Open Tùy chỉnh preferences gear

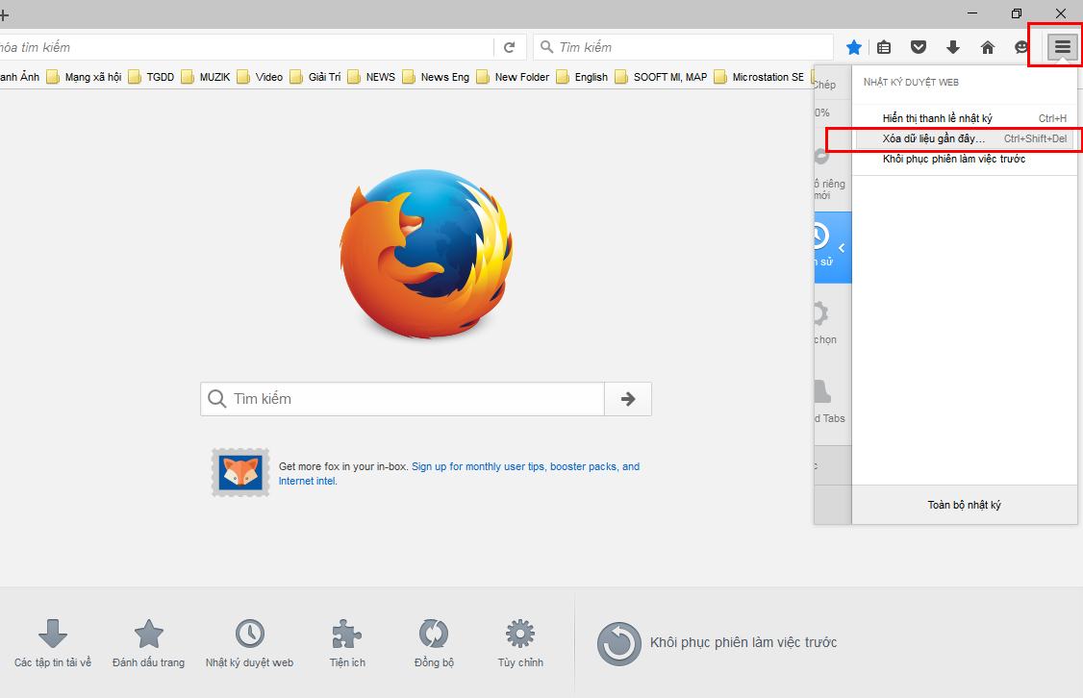click(520, 643)
